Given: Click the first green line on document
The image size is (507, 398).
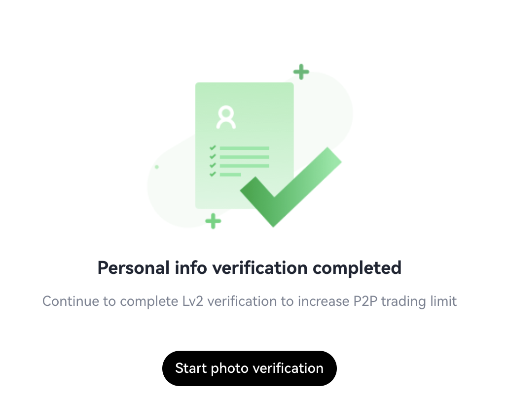Looking at the screenshot, I should tap(245, 148).
